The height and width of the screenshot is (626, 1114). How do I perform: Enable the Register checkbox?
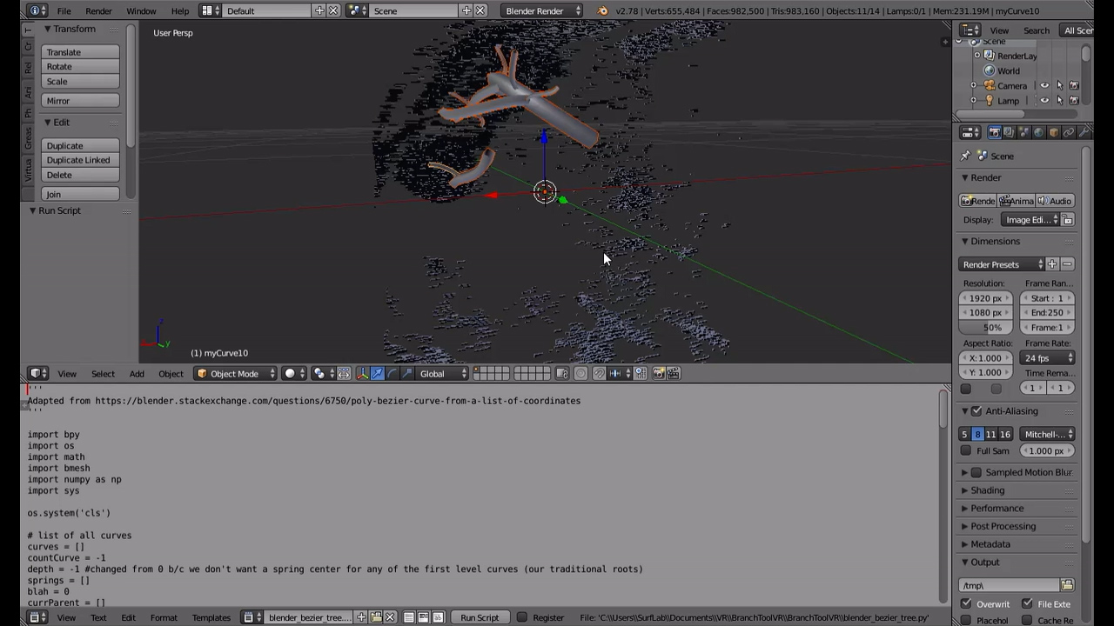point(521,618)
